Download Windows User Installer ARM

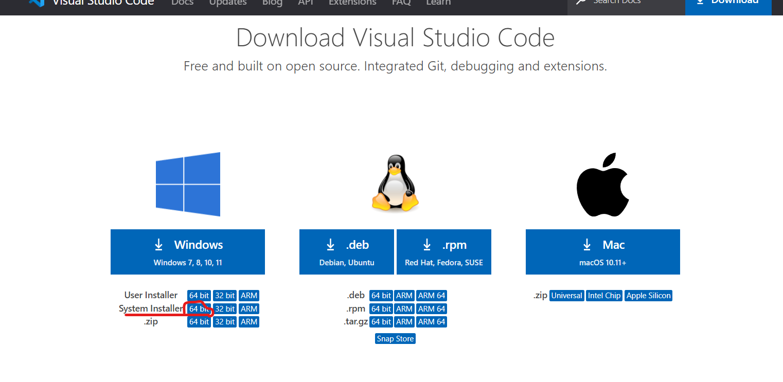point(249,296)
